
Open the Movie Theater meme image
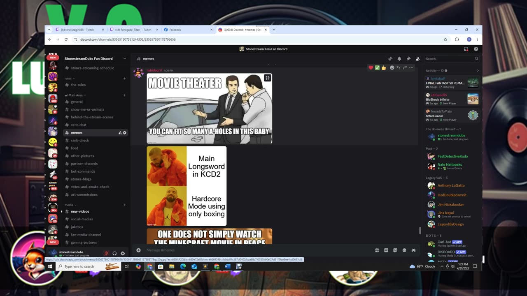coord(209,109)
